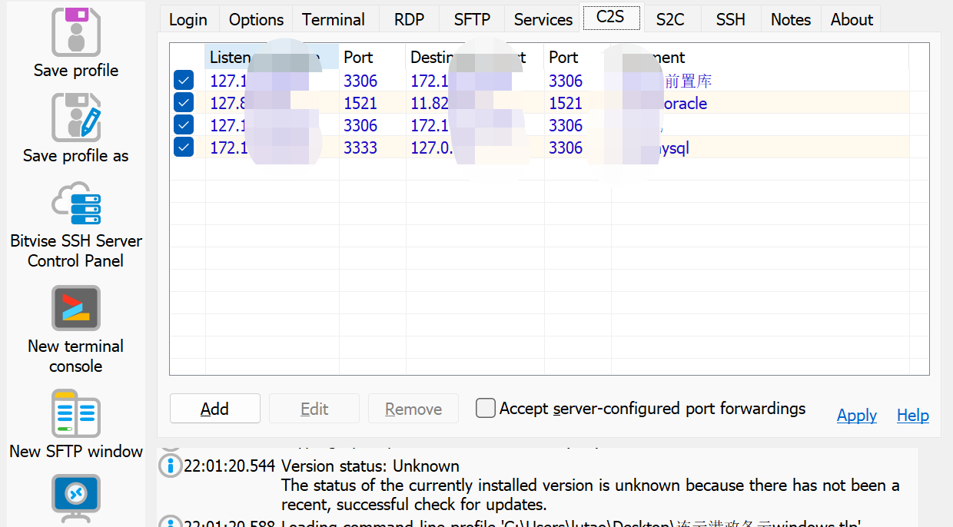
Task: Click the Add button
Action: tap(214, 409)
